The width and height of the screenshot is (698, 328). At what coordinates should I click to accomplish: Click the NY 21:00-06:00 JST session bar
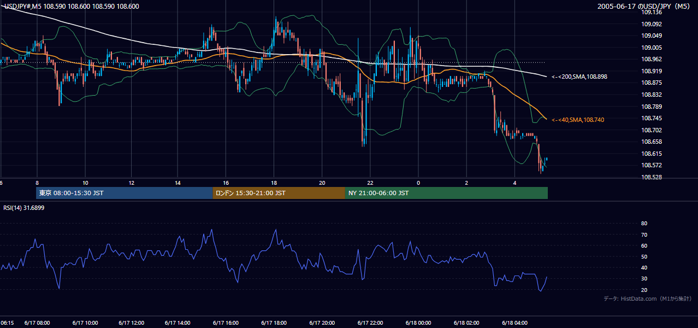[x=446, y=193]
